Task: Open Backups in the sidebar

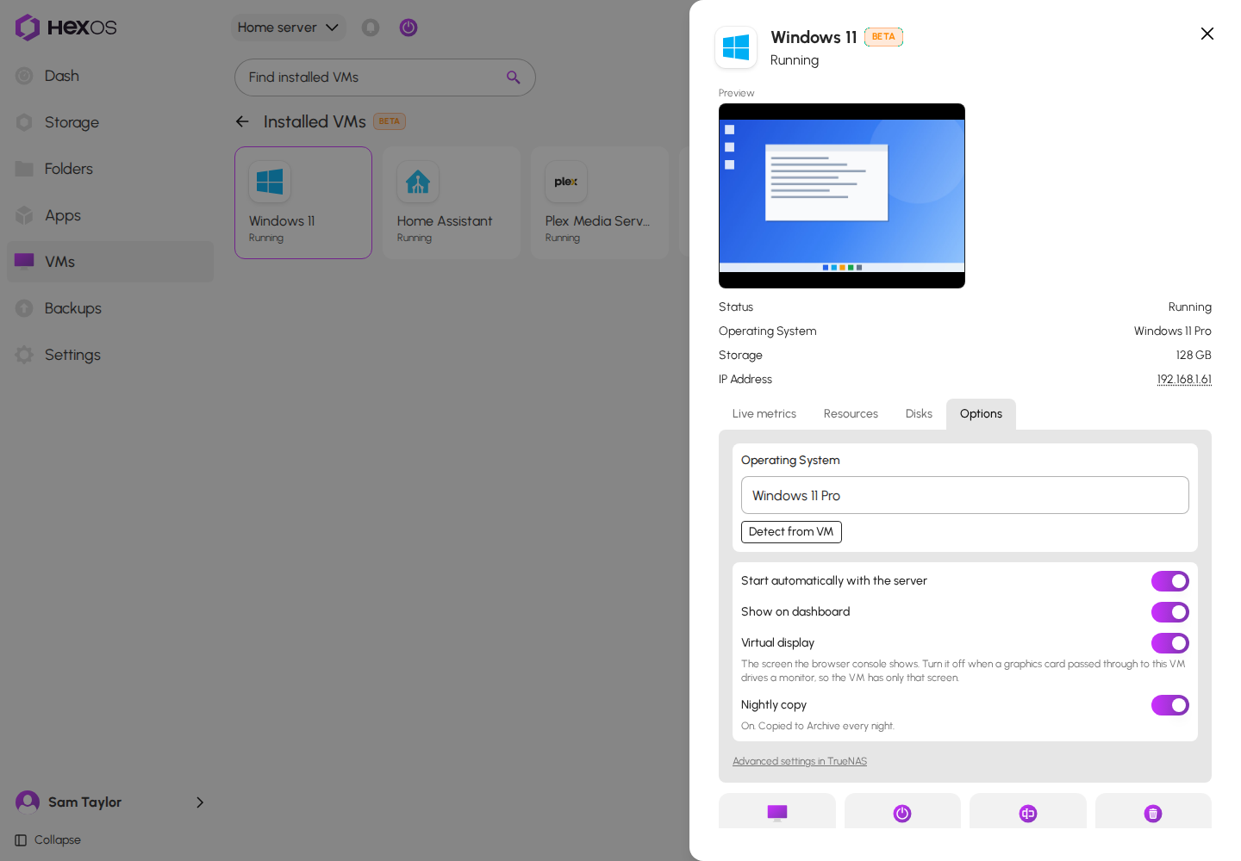Action: tap(110, 308)
